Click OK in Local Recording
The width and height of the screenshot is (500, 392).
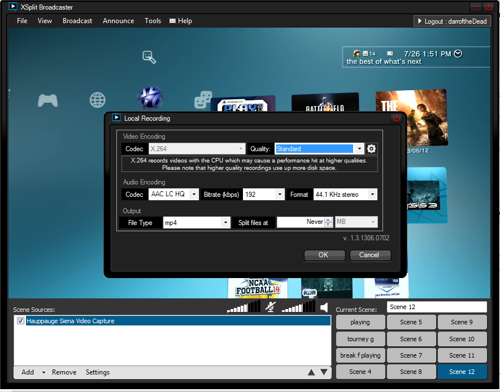click(x=325, y=255)
